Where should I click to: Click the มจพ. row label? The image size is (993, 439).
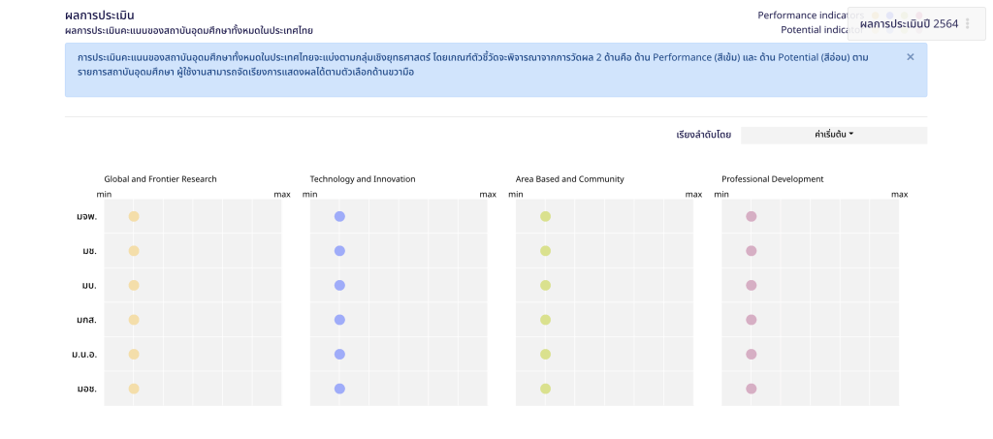[x=86, y=216]
